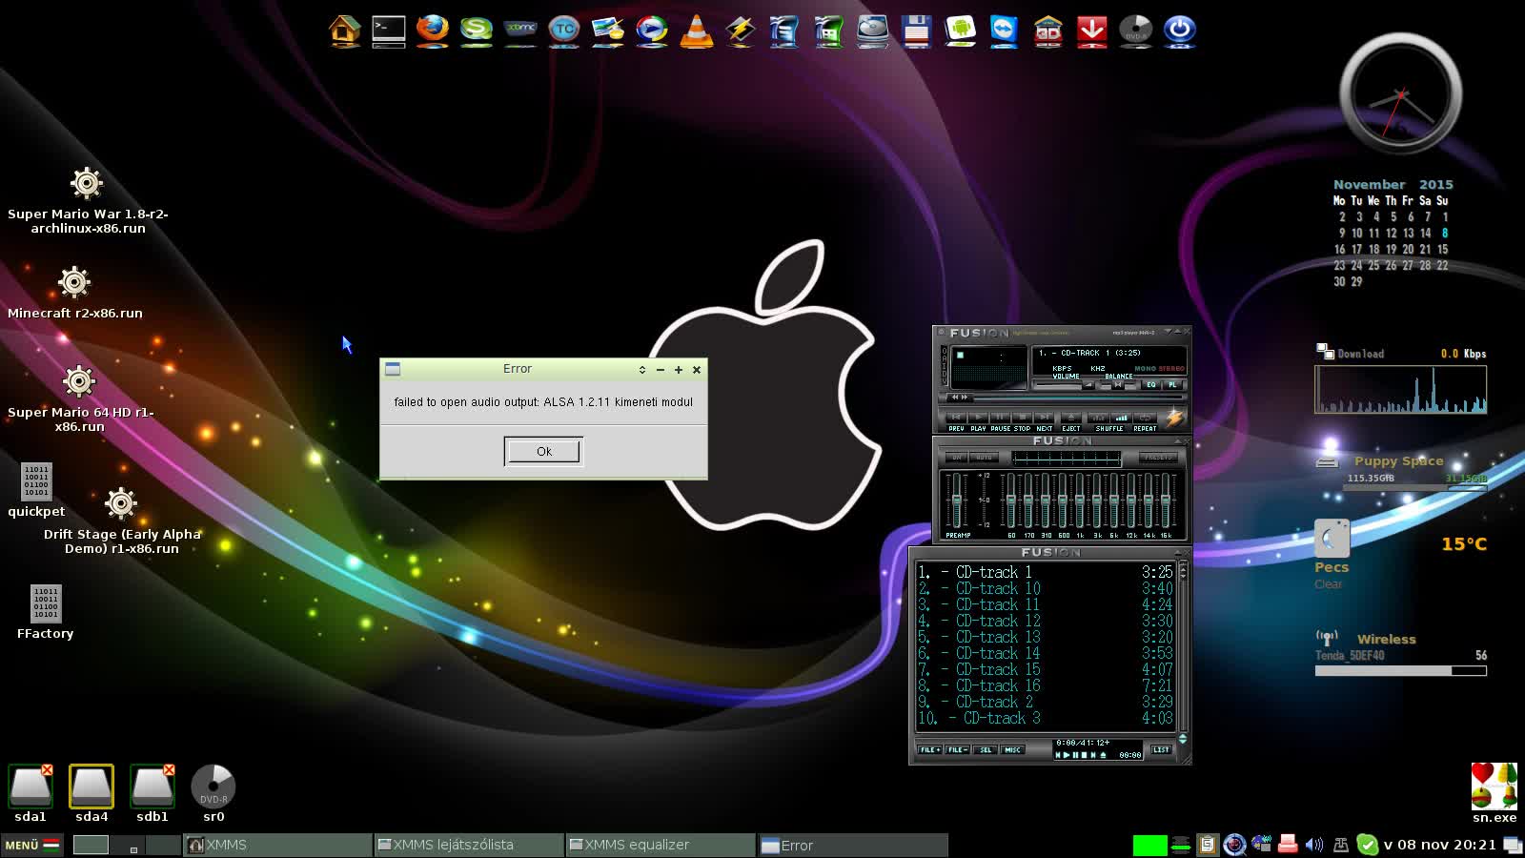Select CD-track 16 in the playlist
Image resolution: width=1525 pixels, height=858 pixels.
(1046, 685)
